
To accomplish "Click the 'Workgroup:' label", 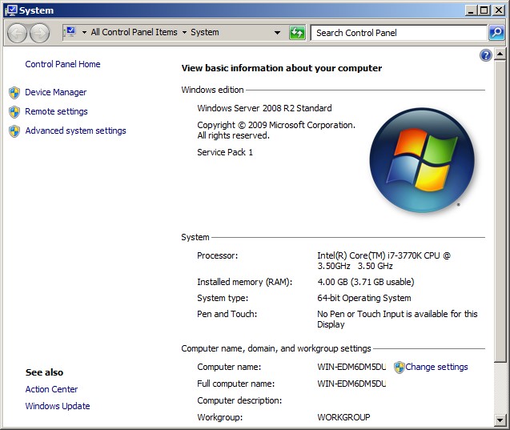I will tap(220, 417).
